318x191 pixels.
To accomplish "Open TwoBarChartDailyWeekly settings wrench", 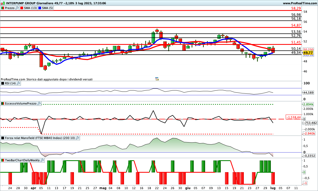I will pos(42,160).
